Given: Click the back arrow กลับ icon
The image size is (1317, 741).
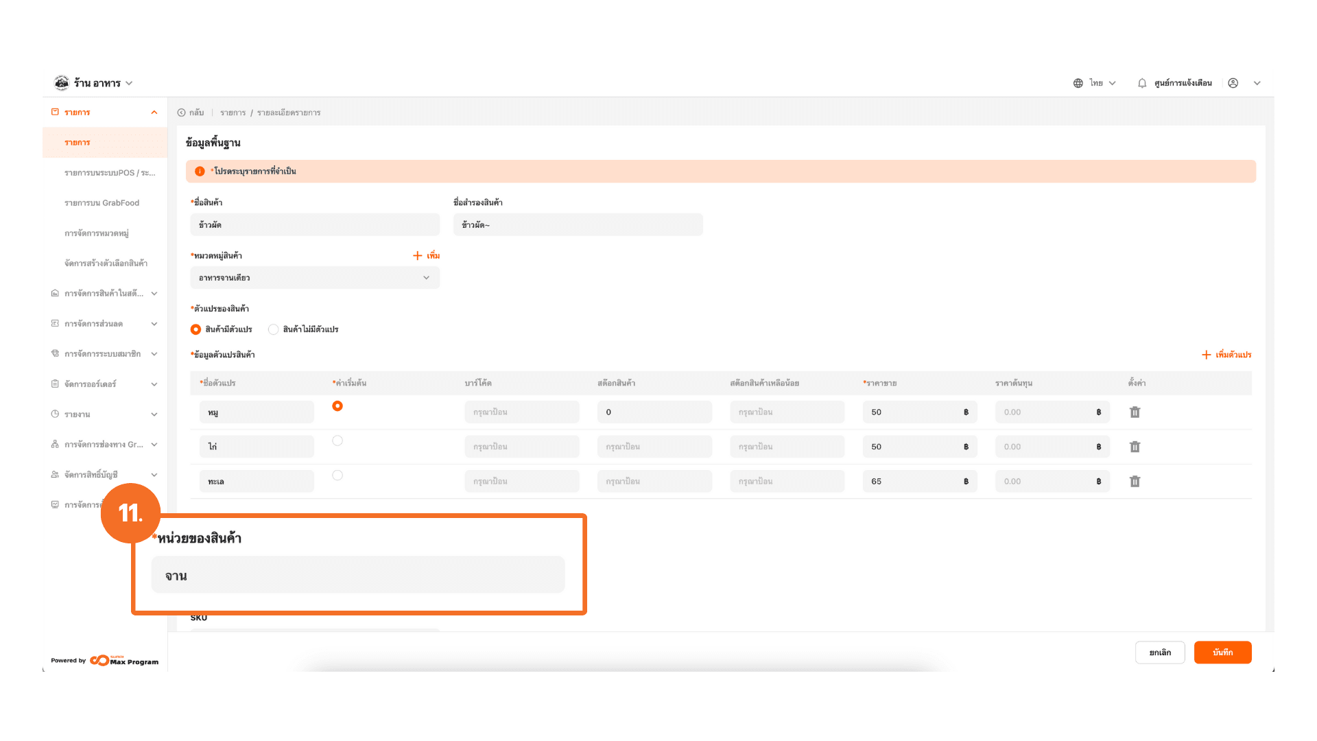Looking at the screenshot, I should click(x=182, y=113).
